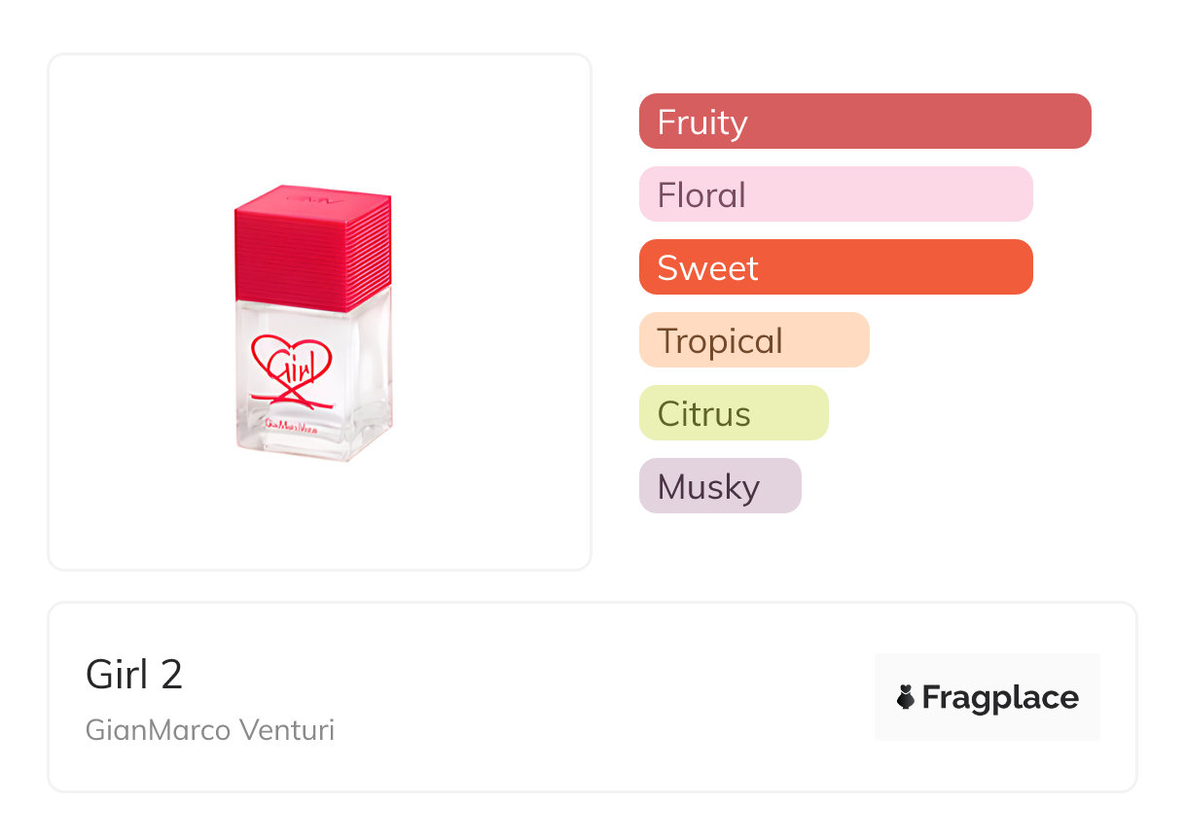Choose the Tropical accord bar
This screenshot has width=1185, height=840.
pos(754,340)
